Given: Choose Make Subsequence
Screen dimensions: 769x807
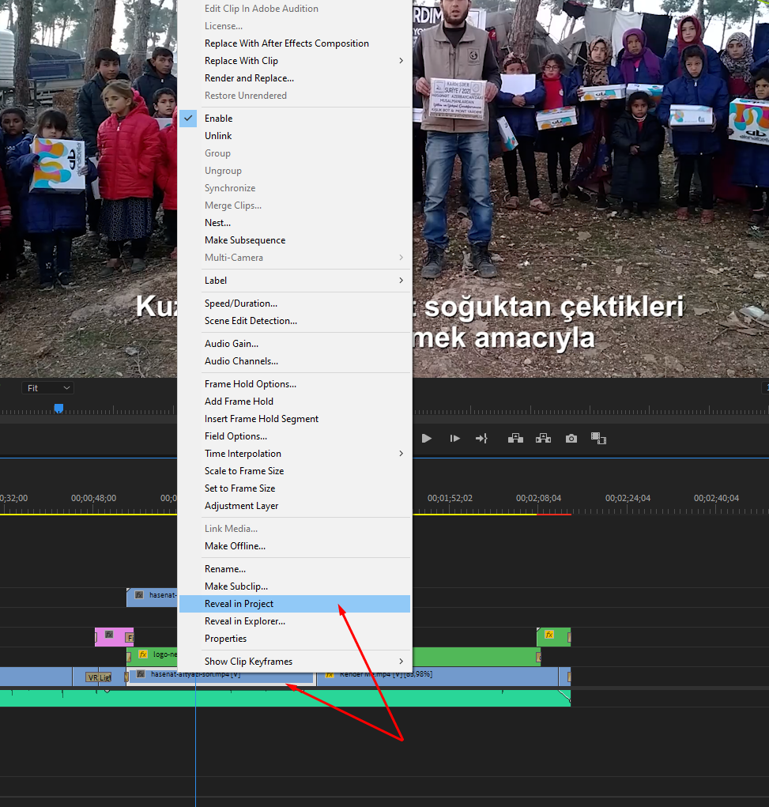Looking at the screenshot, I should [x=295, y=240].
